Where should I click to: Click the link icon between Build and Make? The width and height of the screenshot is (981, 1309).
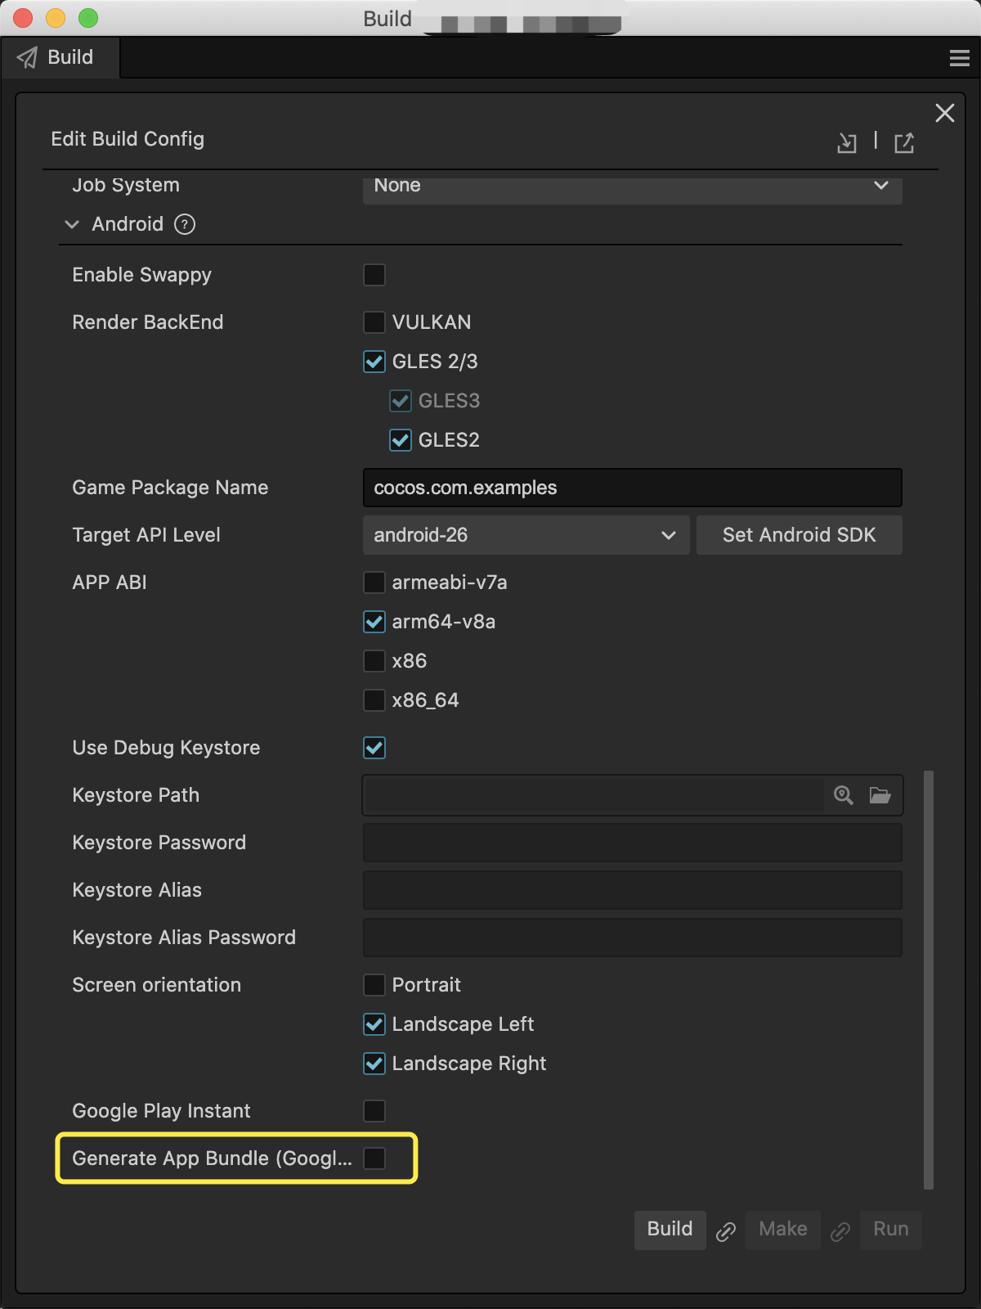726,1231
